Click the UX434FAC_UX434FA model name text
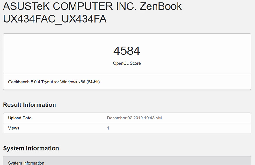This screenshot has height=165, width=255. click(x=55, y=19)
